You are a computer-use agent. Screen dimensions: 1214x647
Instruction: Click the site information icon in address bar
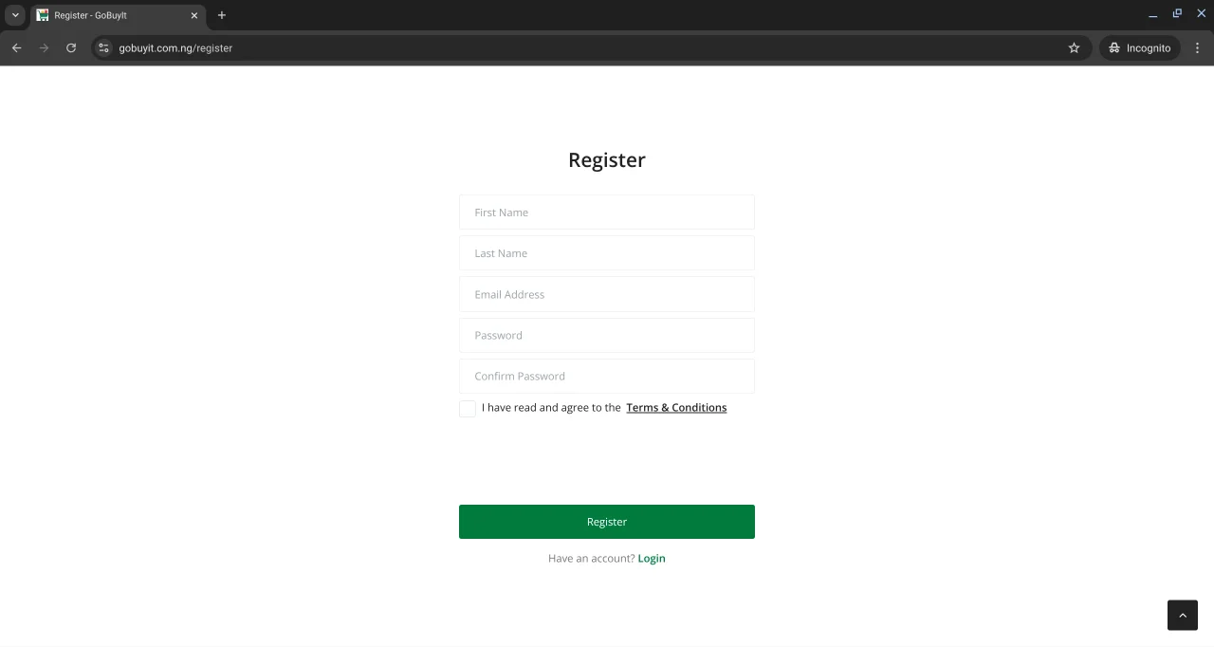point(104,47)
